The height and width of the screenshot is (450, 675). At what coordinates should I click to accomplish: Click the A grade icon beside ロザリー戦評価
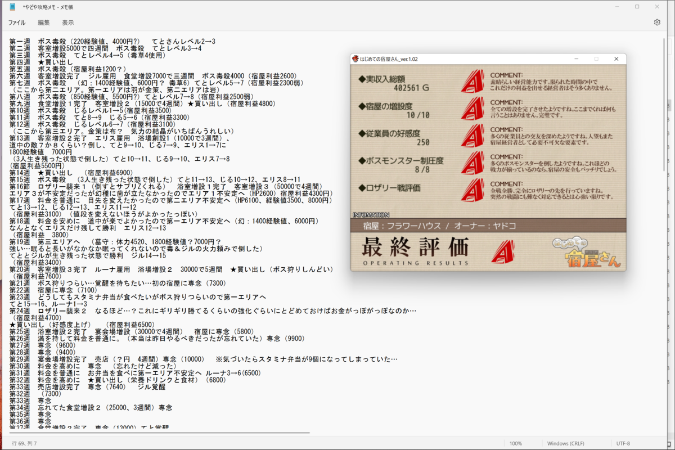point(472,190)
